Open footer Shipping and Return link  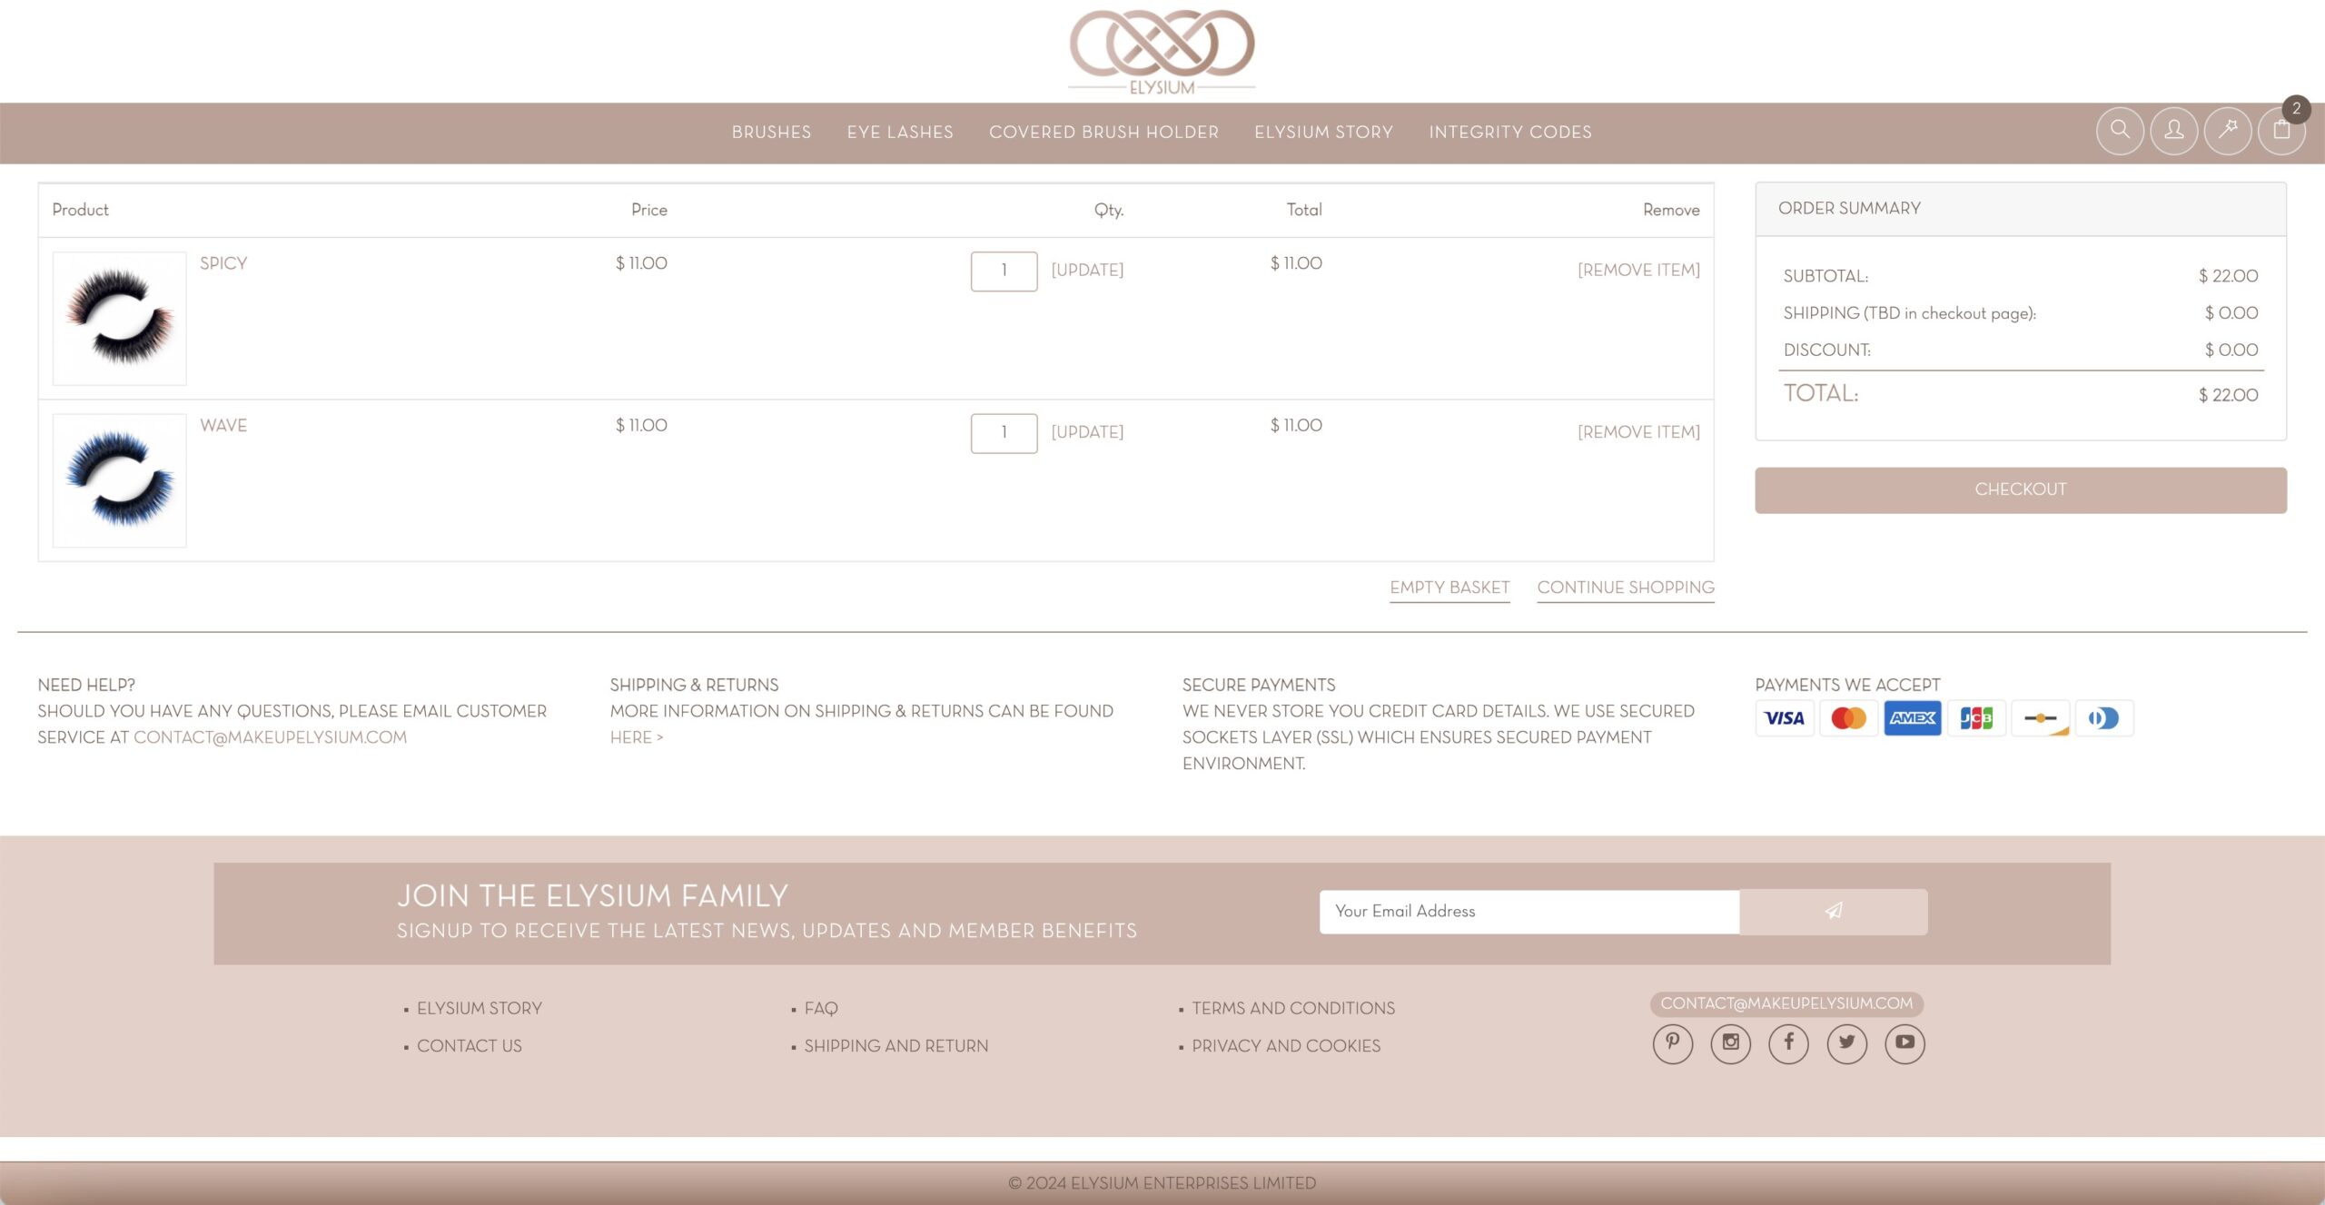coord(895,1046)
